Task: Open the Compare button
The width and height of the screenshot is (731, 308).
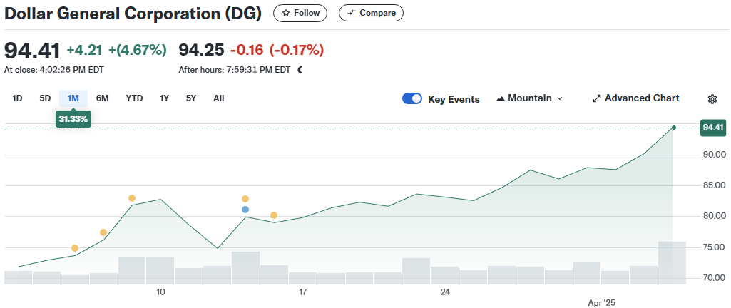Action: [x=371, y=13]
